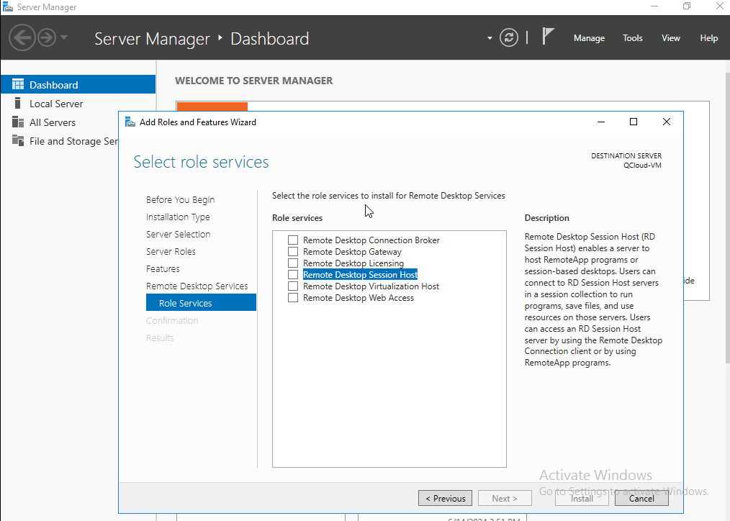Screen dimensions: 730x521
Task: Go to Server Selection wizard step
Action: pyautogui.click(x=179, y=234)
